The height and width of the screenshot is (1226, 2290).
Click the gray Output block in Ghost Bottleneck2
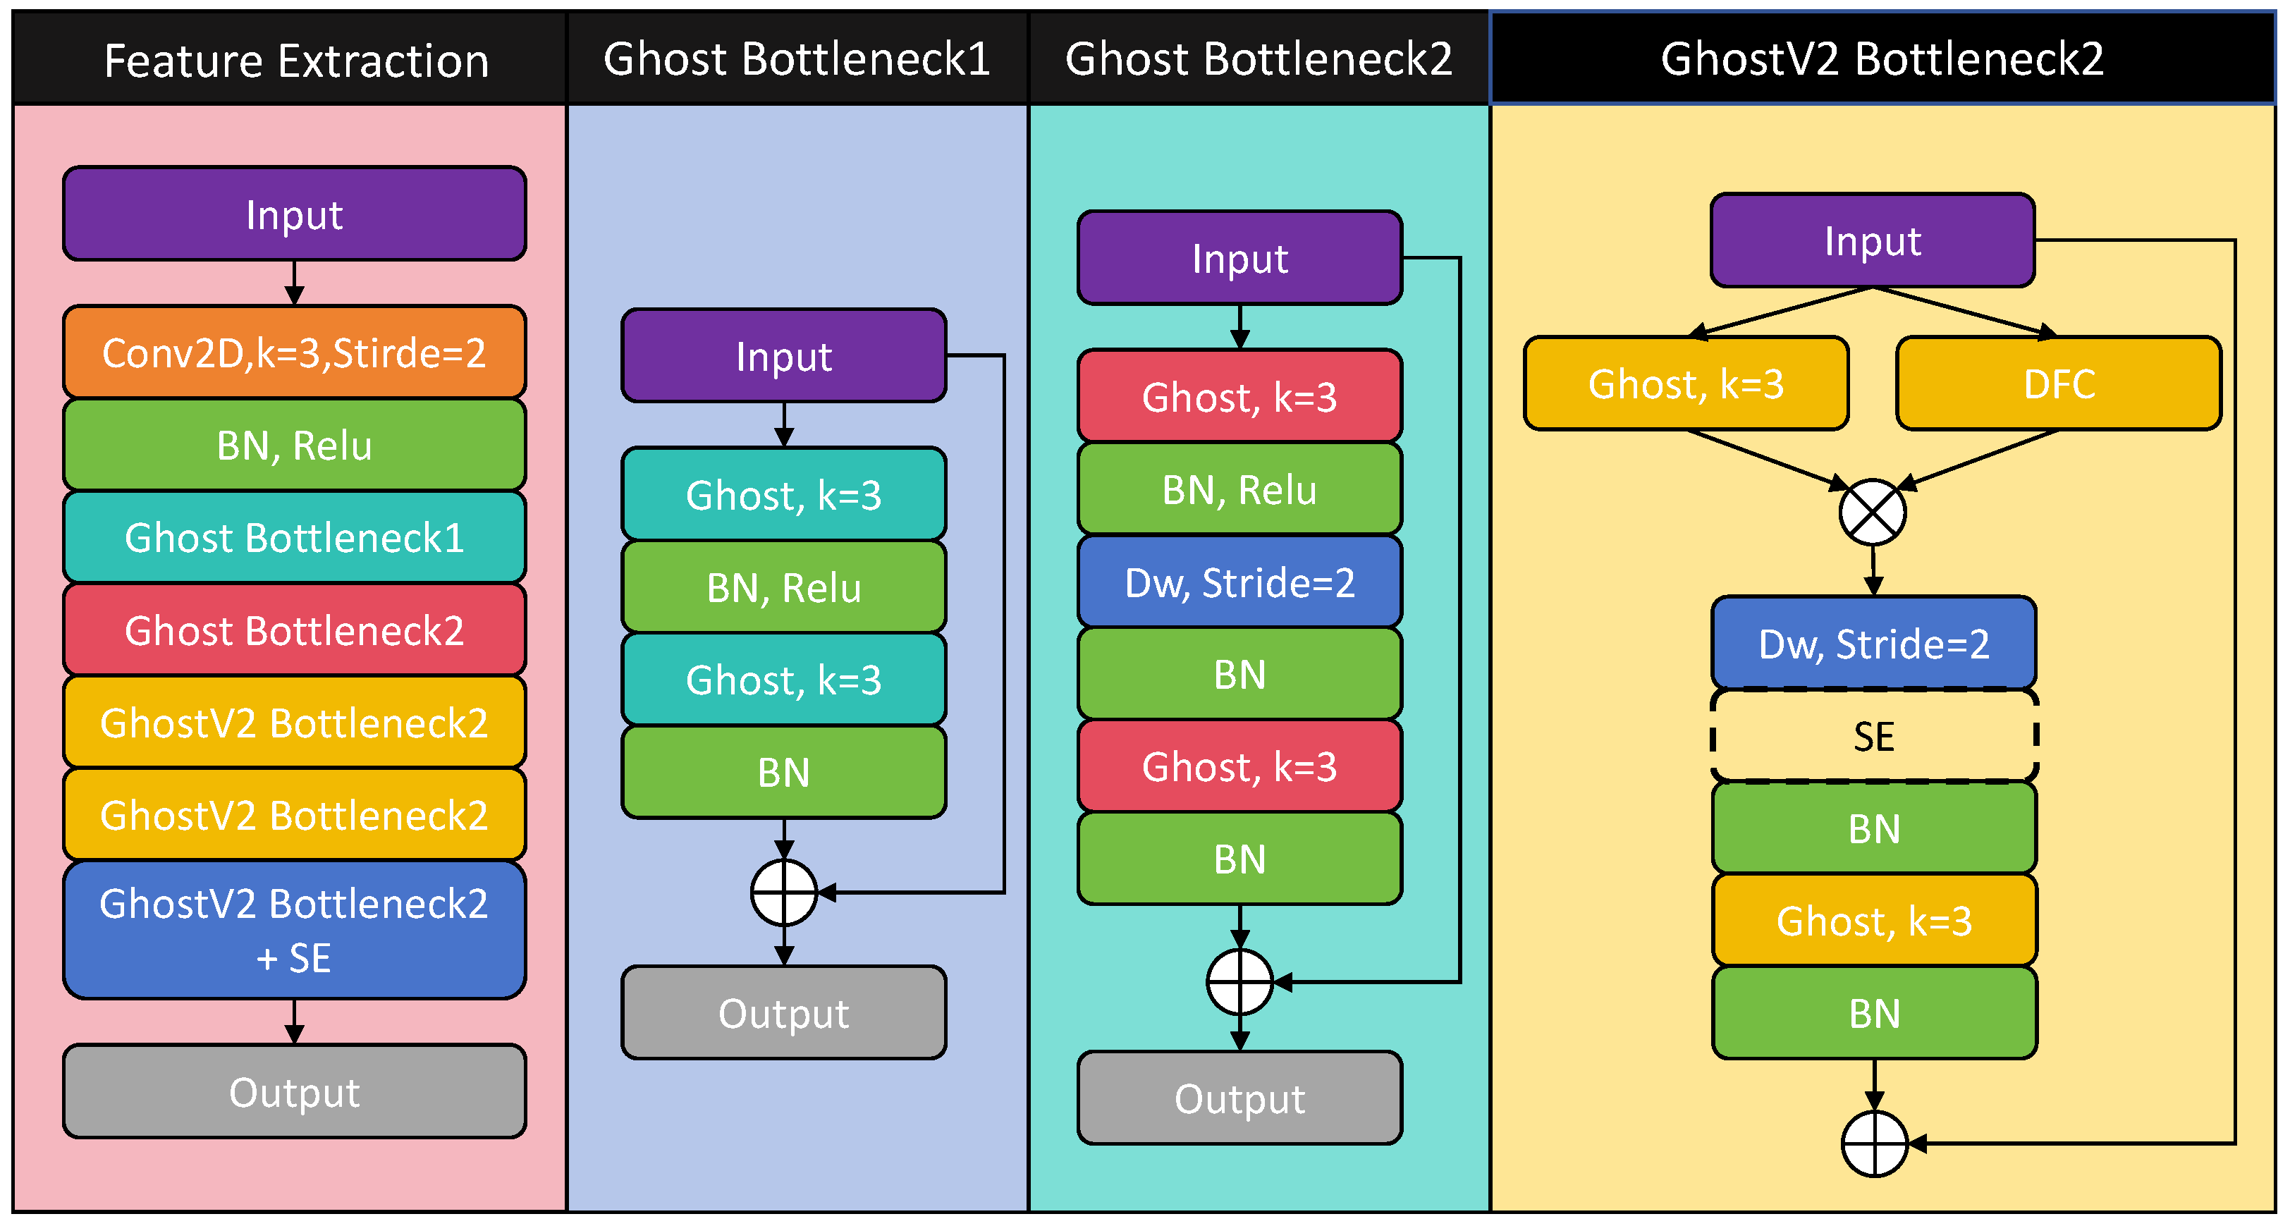click(x=1239, y=1099)
